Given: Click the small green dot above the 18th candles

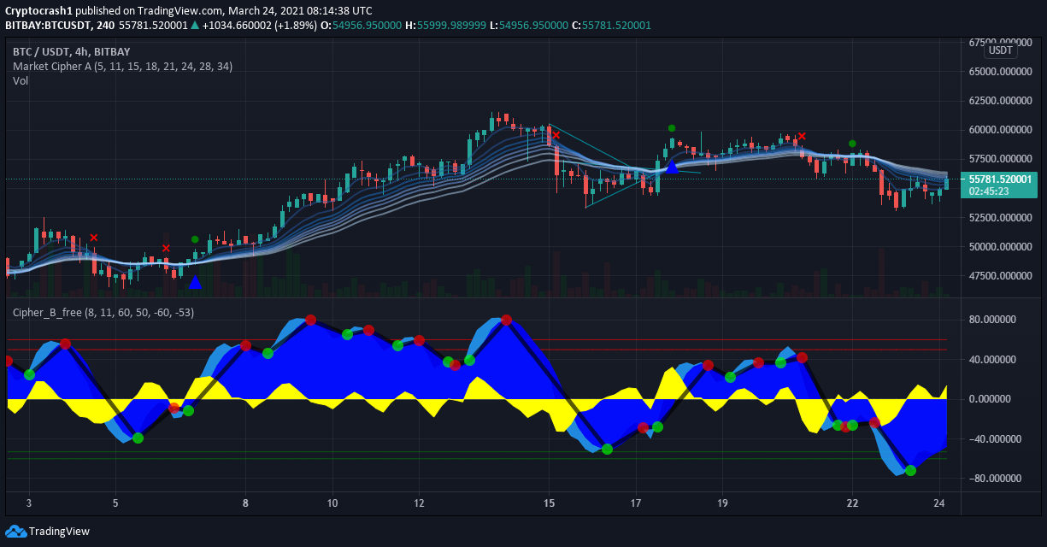Looking at the screenshot, I should tap(672, 127).
